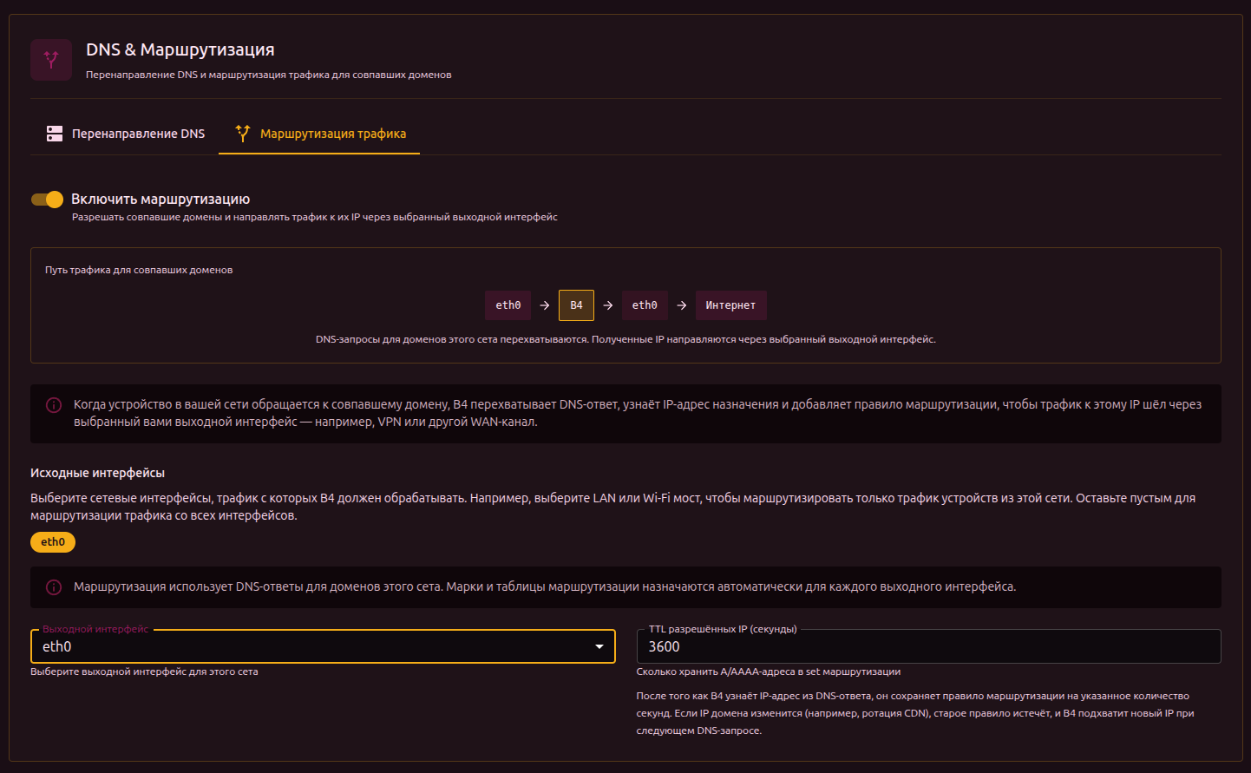Image resolution: width=1251 pixels, height=773 pixels.
Task: Click the dropdown caret of Выходной интерфейс
Action: (599, 647)
